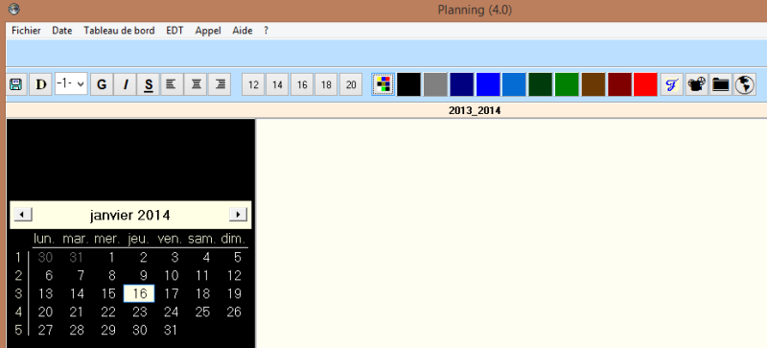This screenshot has height=348, width=767.
Task: Open the -1- dropdown list
Action: pyautogui.click(x=71, y=84)
